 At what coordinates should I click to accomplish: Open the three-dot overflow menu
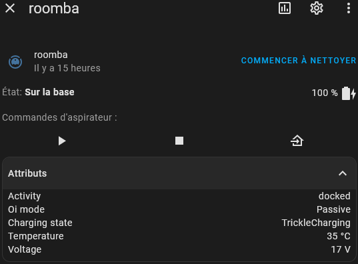pyautogui.click(x=349, y=8)
